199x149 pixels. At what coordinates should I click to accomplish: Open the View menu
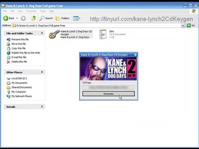(x=20, y=11)
